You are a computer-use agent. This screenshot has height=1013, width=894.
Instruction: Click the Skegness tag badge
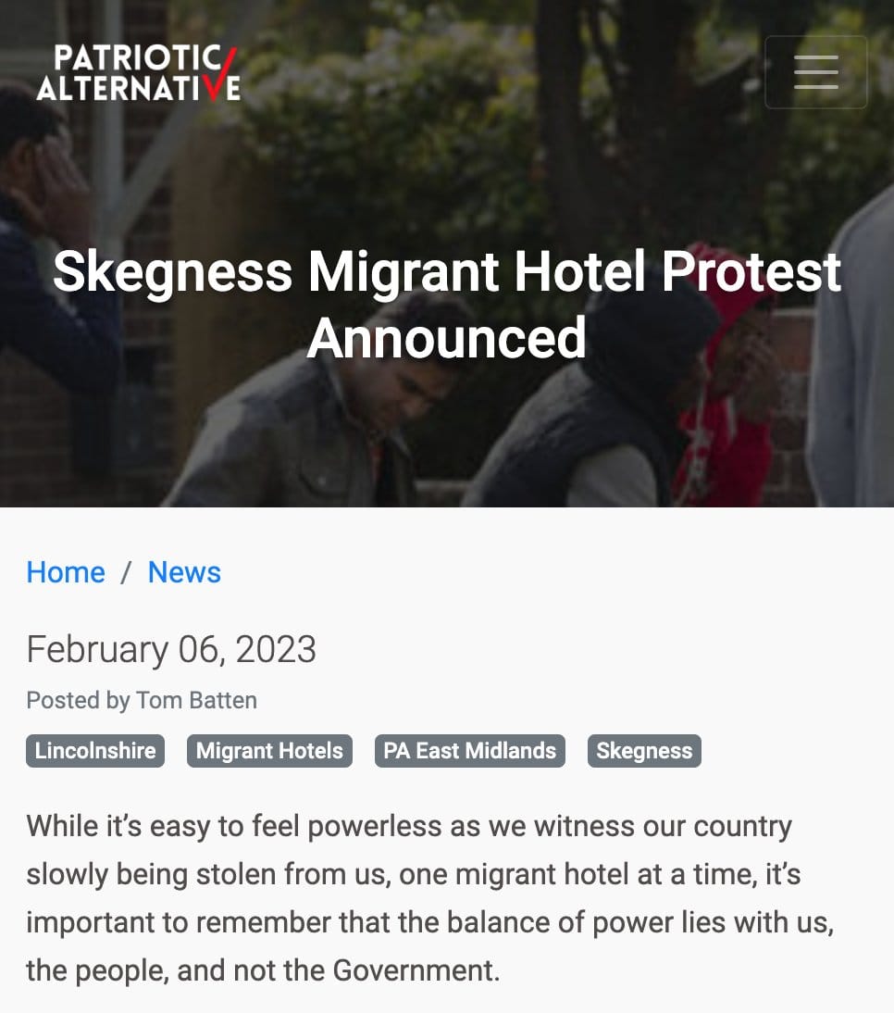pyautogui.click(x=644, y=750)
